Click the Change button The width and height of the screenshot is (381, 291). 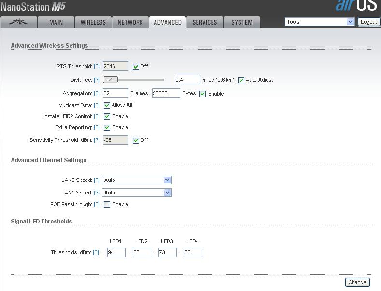(x=357, y=282)
